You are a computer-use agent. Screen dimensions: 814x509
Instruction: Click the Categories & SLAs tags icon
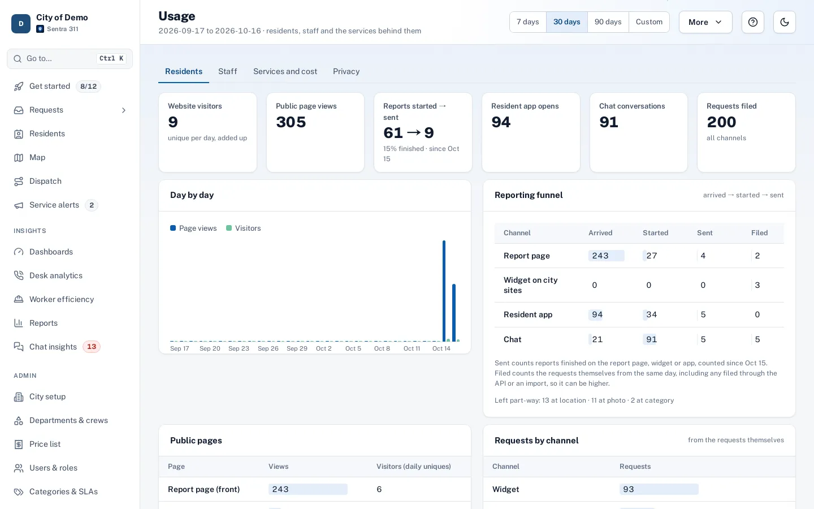[19, 492]
